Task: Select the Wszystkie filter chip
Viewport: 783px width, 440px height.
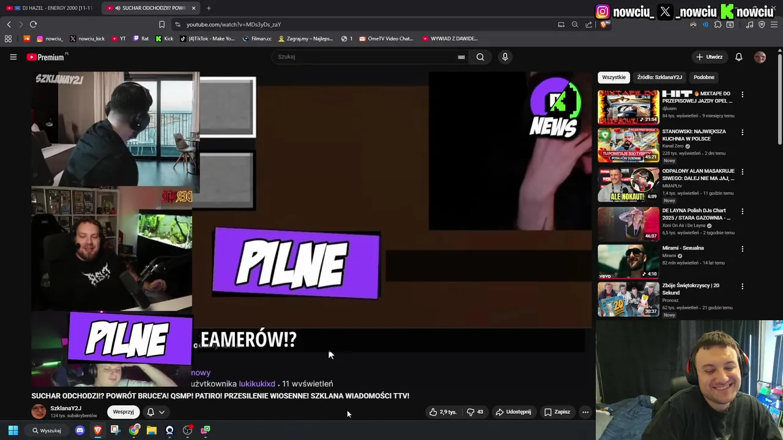Action: (x=614, y=78)
